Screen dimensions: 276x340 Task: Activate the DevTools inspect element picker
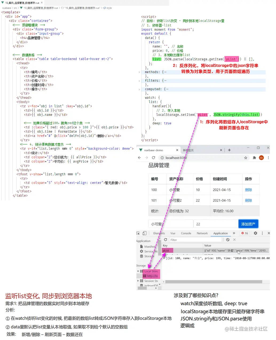click(x=138, y=233)
